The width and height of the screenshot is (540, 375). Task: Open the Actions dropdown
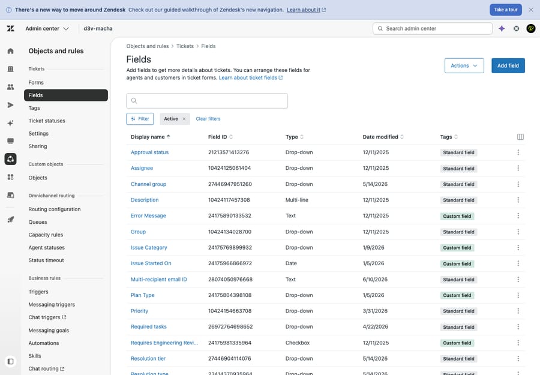(464, 65)
